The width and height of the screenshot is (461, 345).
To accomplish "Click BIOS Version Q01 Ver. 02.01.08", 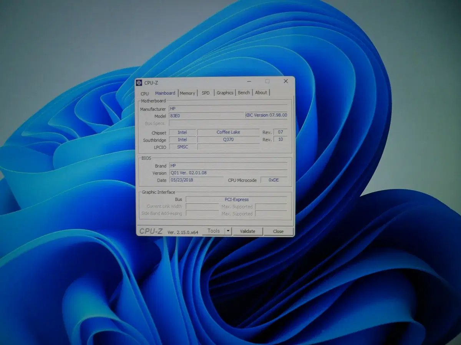I will coord(228,173).
